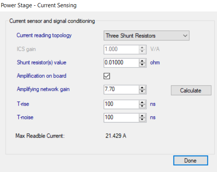This screenshot has width=217, height=172.
Task: Decrease Amplifying network gain with down arrow
Action: point(142,92)
